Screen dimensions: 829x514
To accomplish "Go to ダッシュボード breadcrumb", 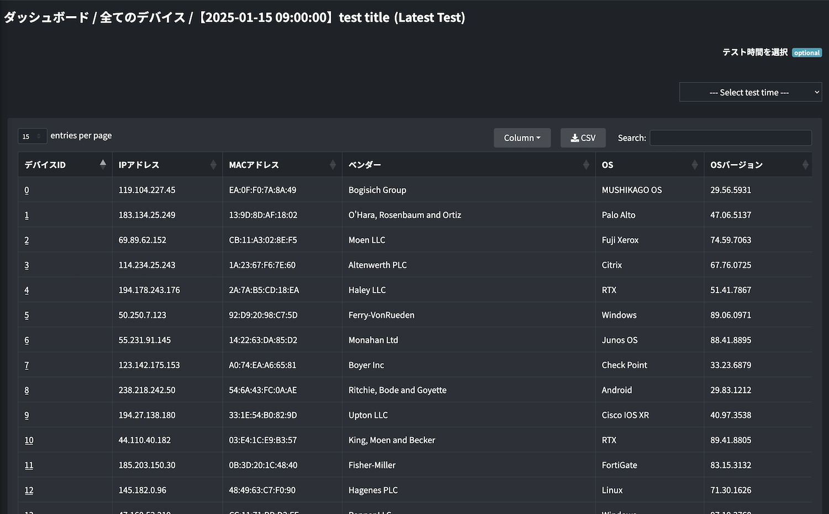I will pos(46,18).
